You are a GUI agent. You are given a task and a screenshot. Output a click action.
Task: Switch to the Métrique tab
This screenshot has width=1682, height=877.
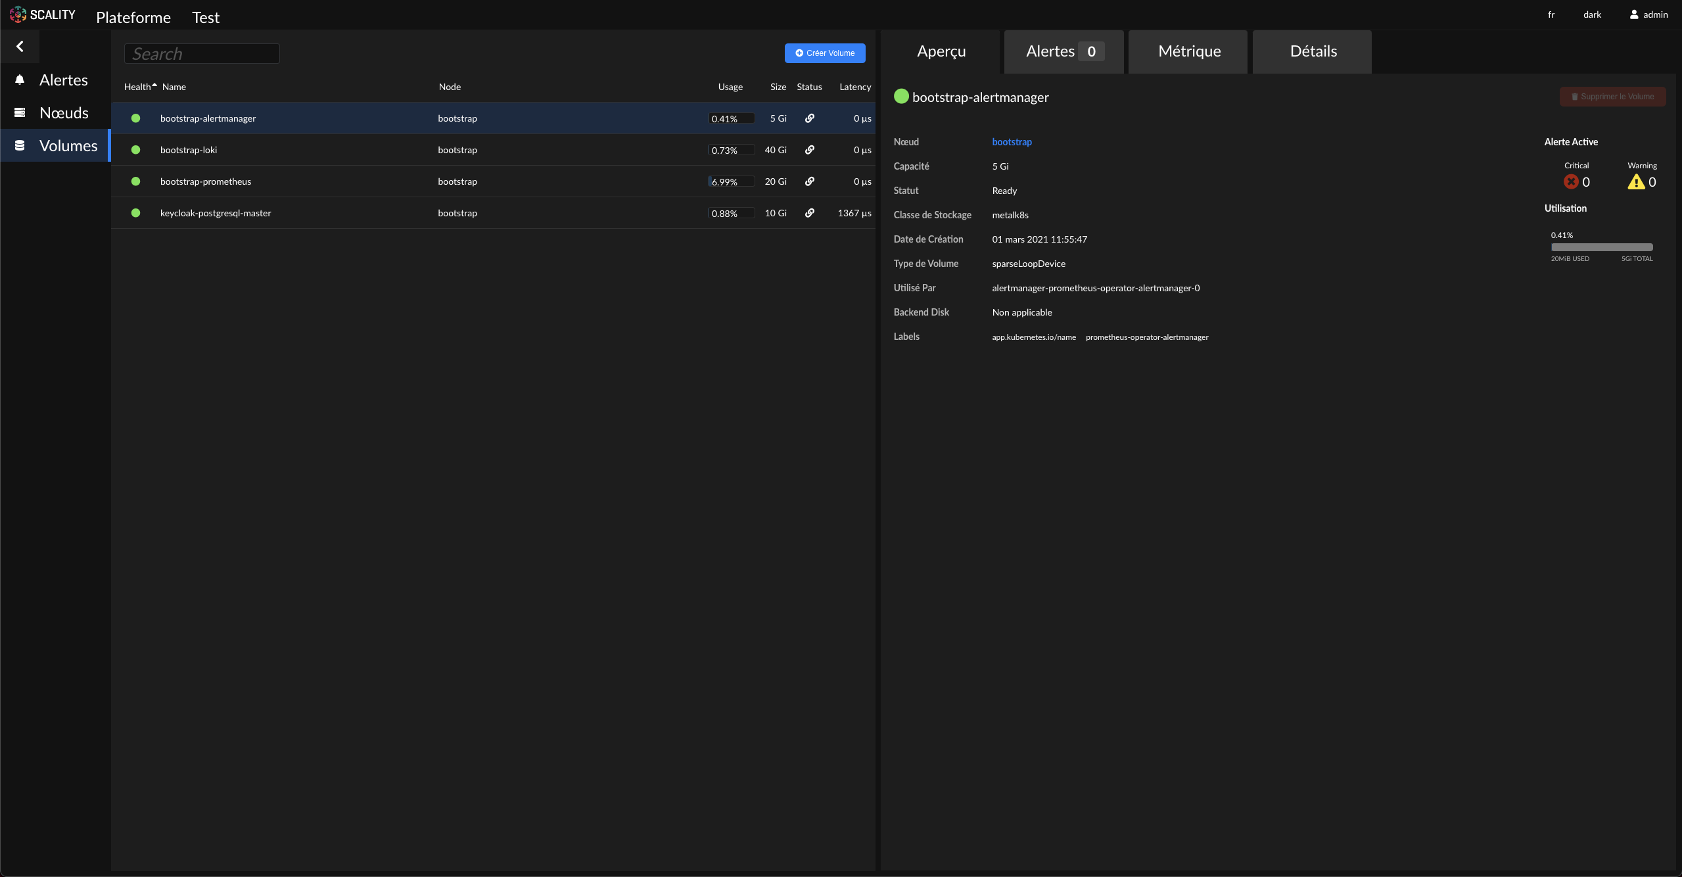pos(1188,51)
